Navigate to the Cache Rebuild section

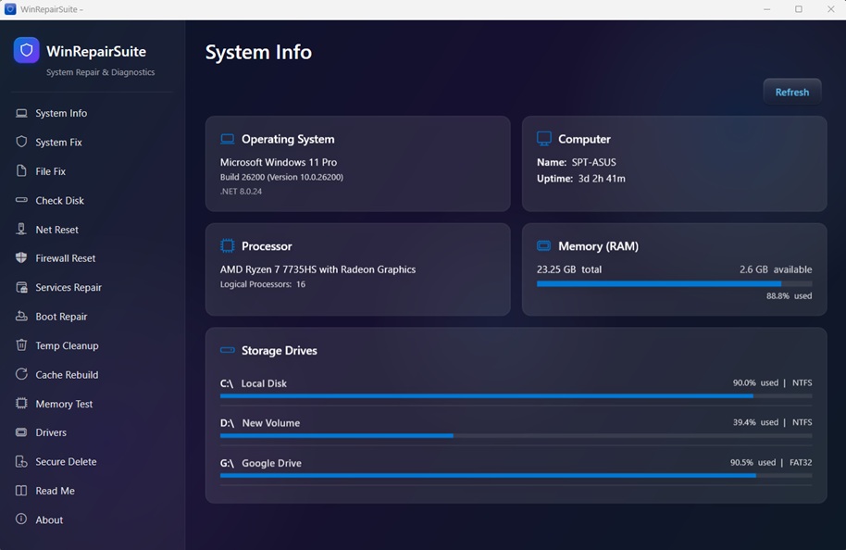66,374
